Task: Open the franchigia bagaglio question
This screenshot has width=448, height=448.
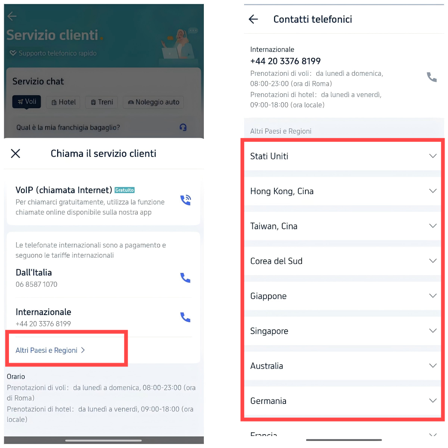Action: pos(68,127)
